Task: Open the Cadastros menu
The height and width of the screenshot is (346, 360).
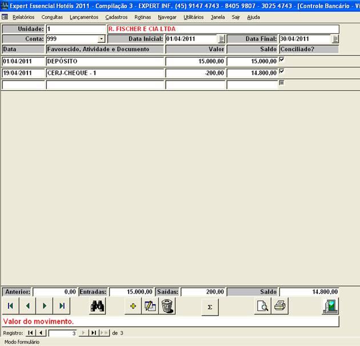Action: click(x=117, y=17)
